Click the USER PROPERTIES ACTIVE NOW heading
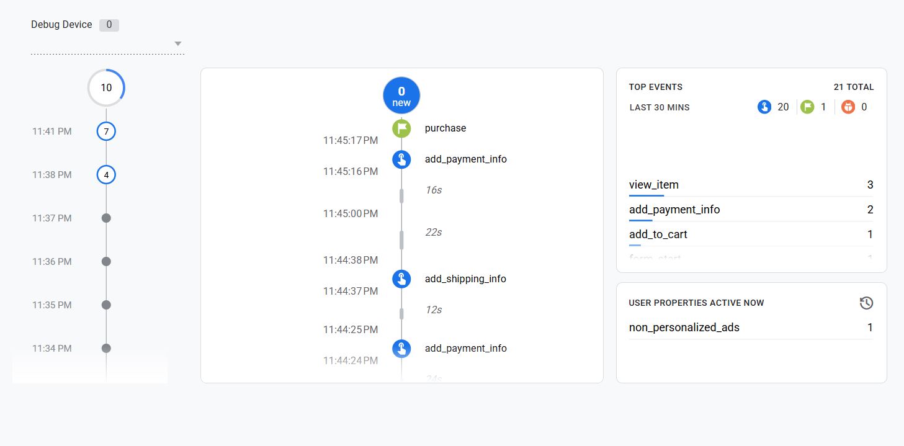The width and height of the screenshot is (904, 446). pos(697,303)
